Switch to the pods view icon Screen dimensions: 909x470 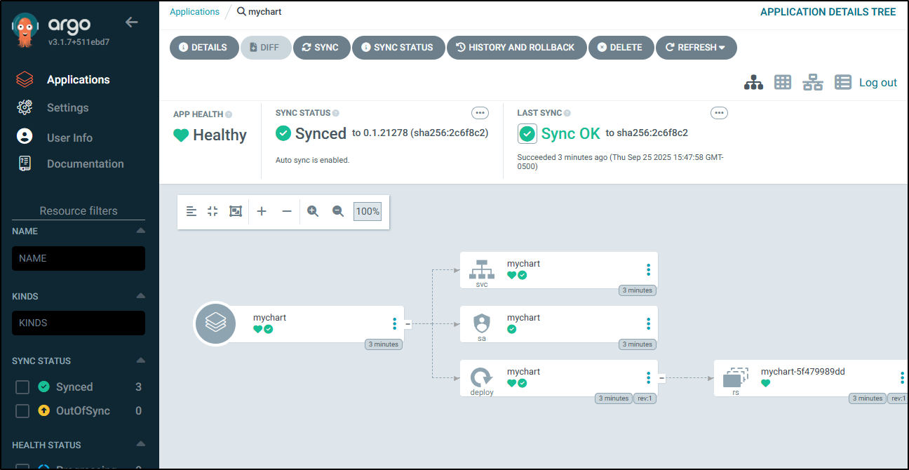click(x=783, y=83)
